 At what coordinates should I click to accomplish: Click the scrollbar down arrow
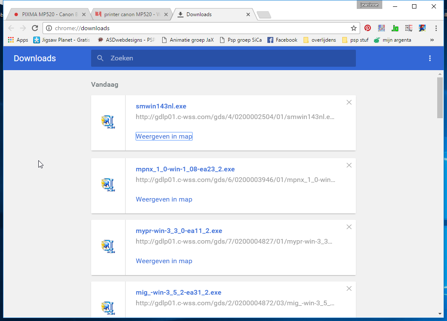440,314
